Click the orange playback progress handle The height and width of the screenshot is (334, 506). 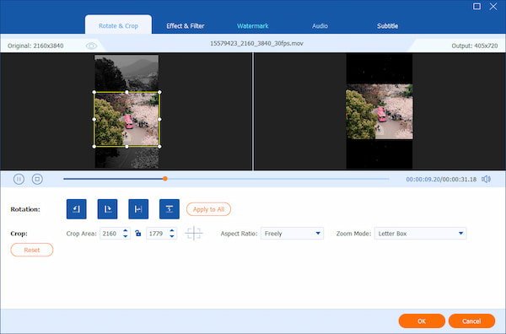click(x=165, y=179)
